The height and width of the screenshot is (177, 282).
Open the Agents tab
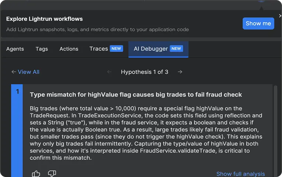(15, 49)
